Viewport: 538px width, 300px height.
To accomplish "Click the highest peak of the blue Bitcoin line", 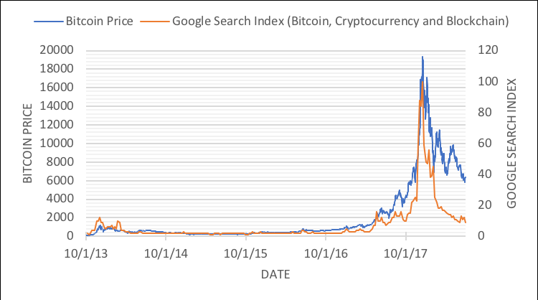I will pyautogui.click(x=423, y=57).
